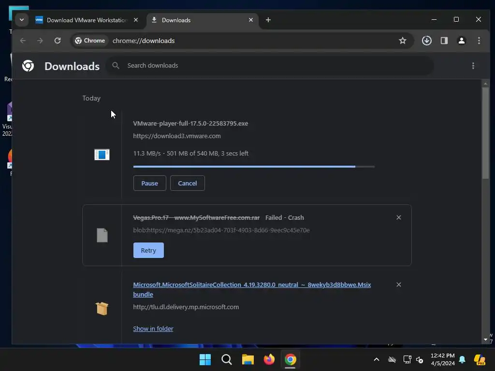Show Solitaire bundle in folder

coord(153,328)
